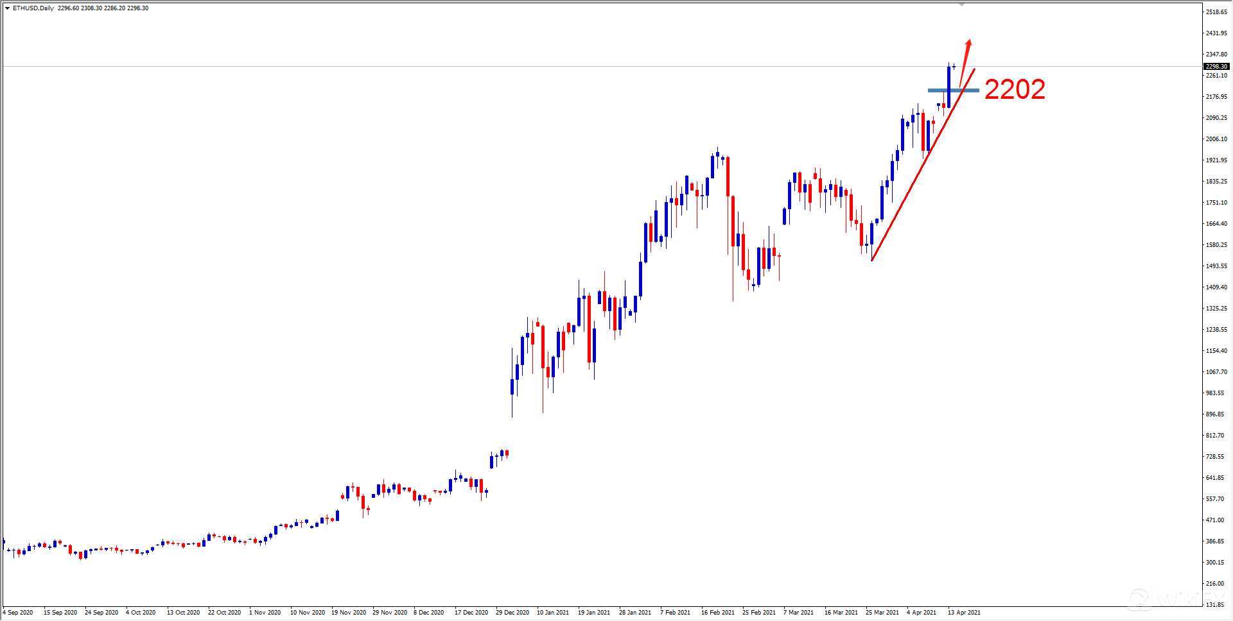Click the black 2298.30 current price tag
The height and width of the screenshot is (621, 1233).
click(1216, 66)
